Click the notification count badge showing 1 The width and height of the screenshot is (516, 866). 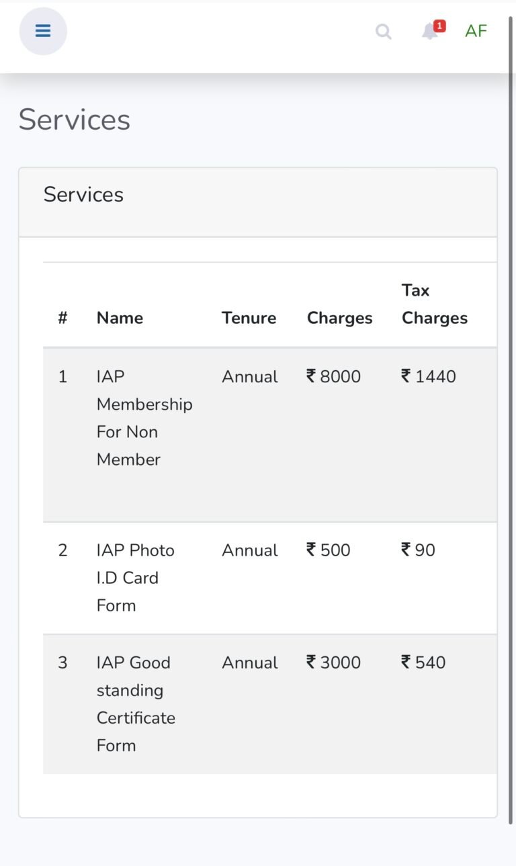pyautogui.click(x=439, y=26)
